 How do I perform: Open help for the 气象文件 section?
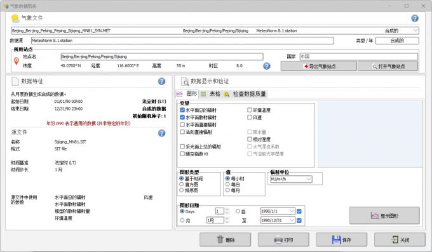pyautogui.click(x=415, y=18)
